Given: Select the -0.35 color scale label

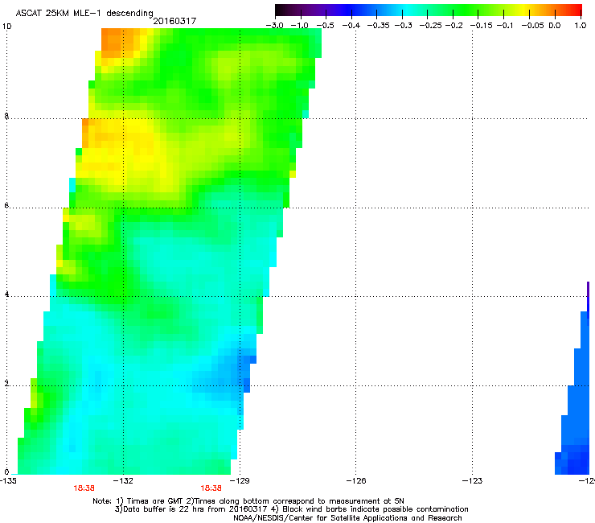Looking at the screenshot, I should pyautogui.click(x=379, y=26).
